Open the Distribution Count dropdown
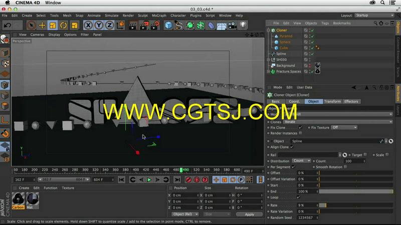 tap(302, 160)
